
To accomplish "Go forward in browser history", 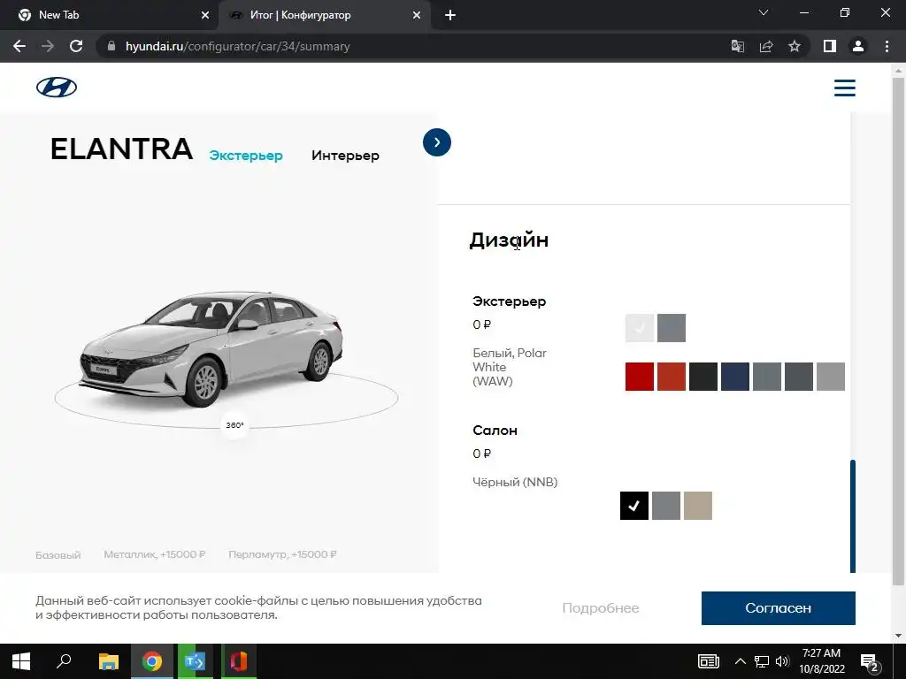I will (48, 46).
